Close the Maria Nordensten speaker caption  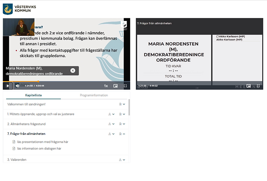[72, 71]
